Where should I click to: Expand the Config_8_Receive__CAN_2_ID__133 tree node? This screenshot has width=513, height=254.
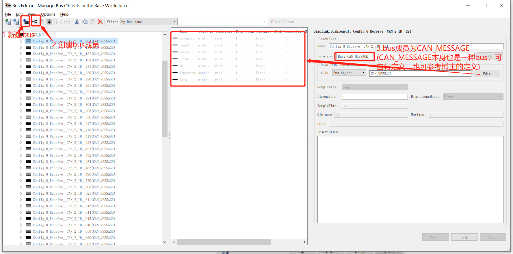tap(21, 60)
